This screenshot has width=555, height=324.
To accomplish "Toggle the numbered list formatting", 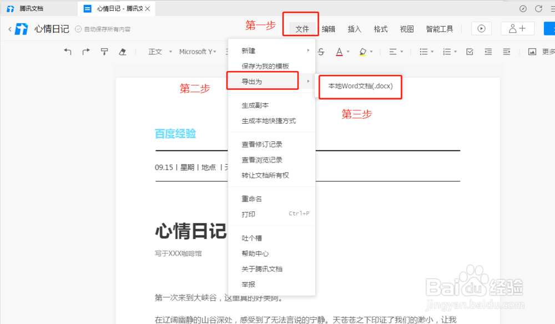I will coord(447,51).
